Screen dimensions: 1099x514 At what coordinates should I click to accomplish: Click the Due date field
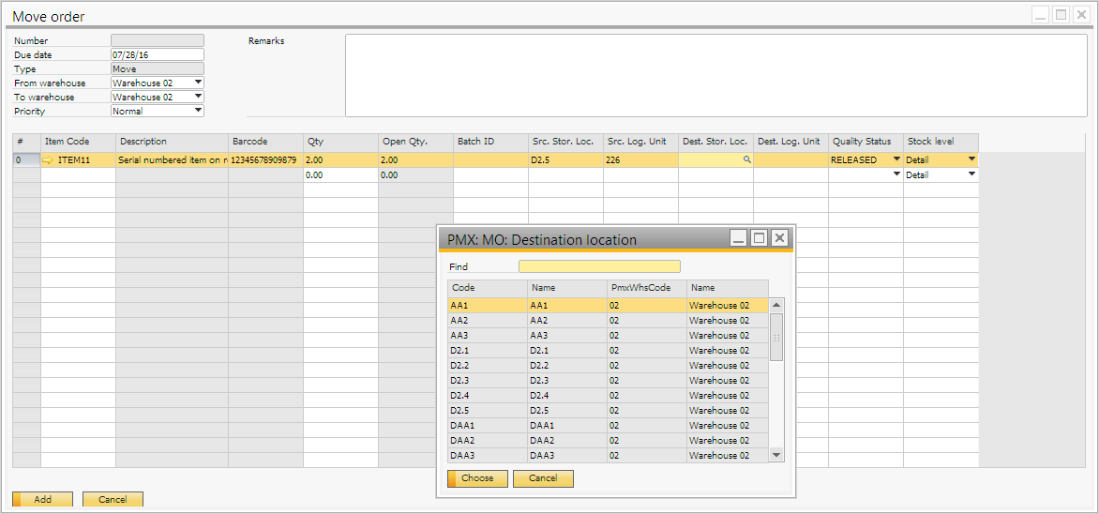[x=157, y=55]
